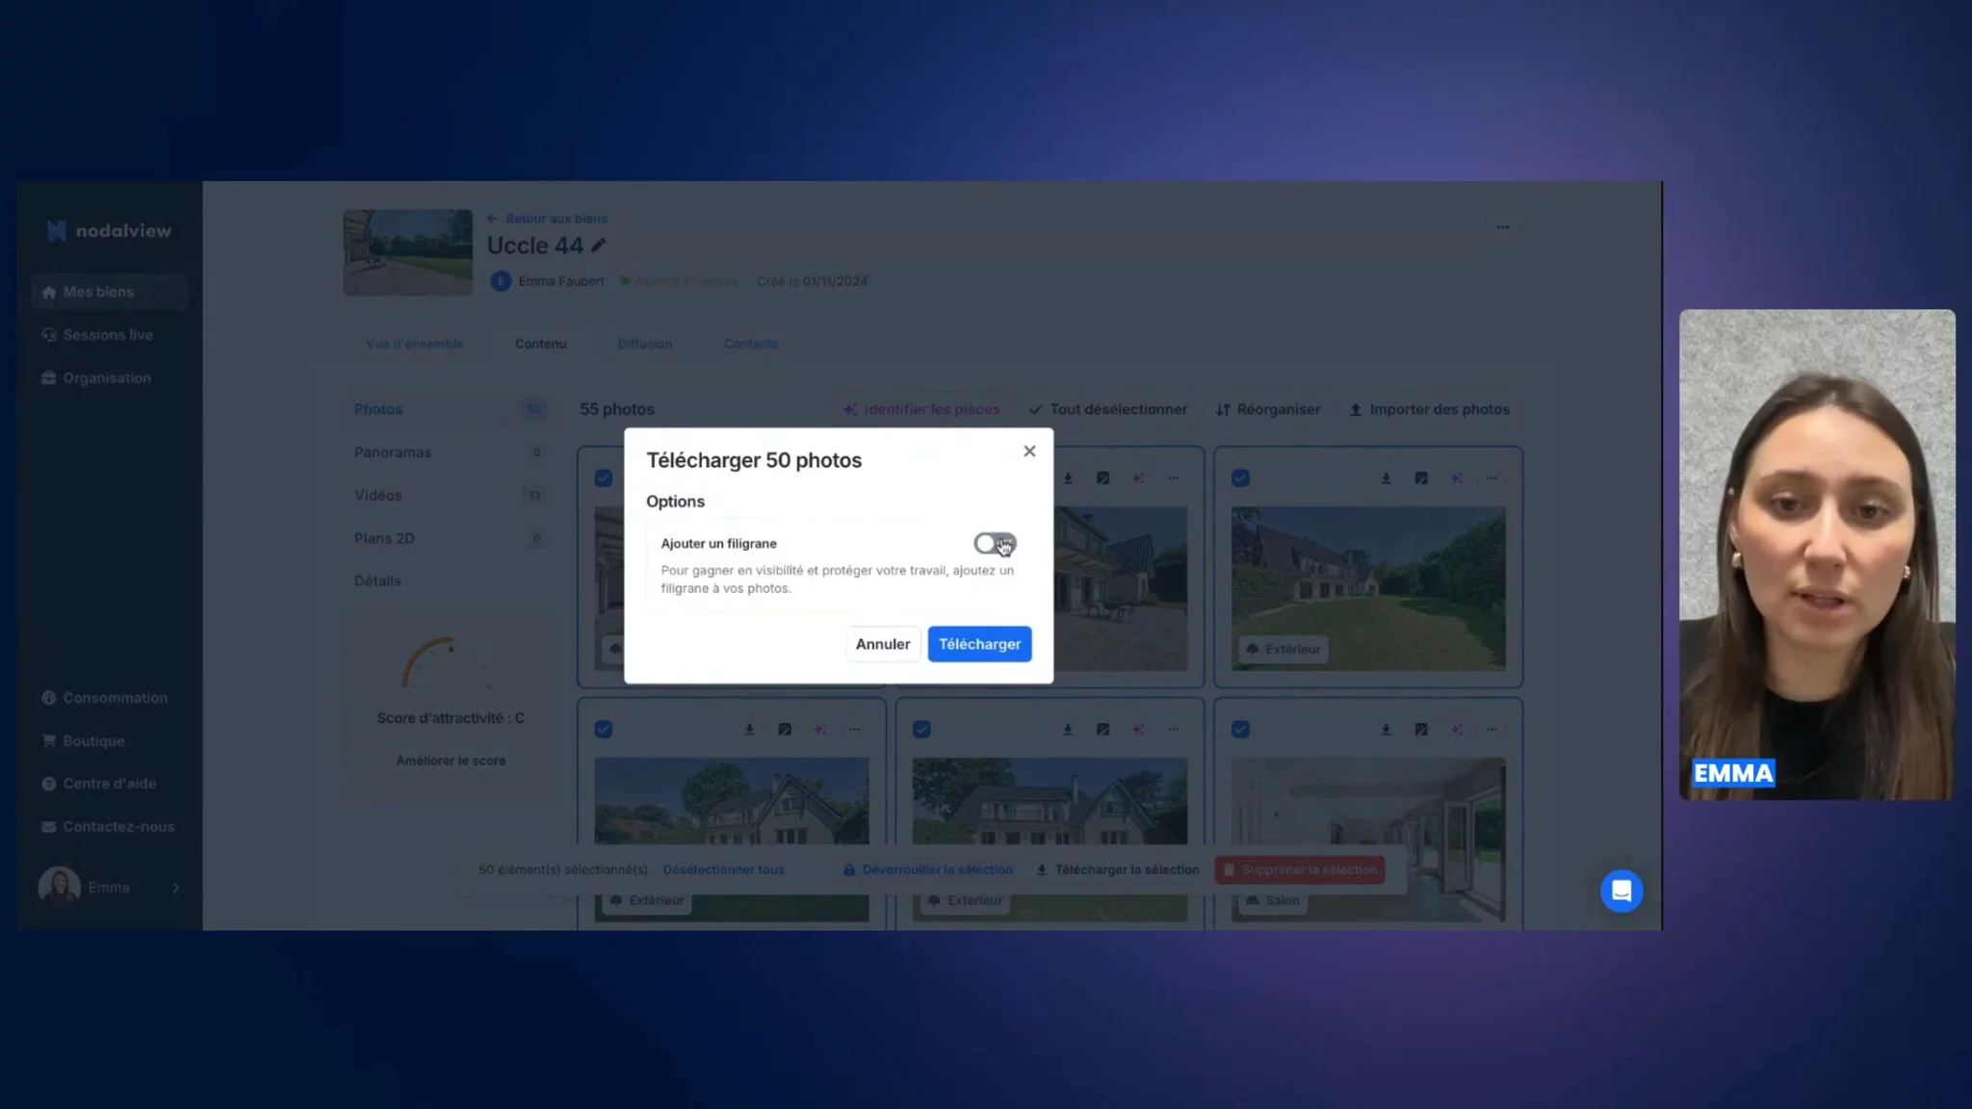Edit the bottom-middle Extérieur photo
The image size is (1972, 1109).
coord(1103,730)
